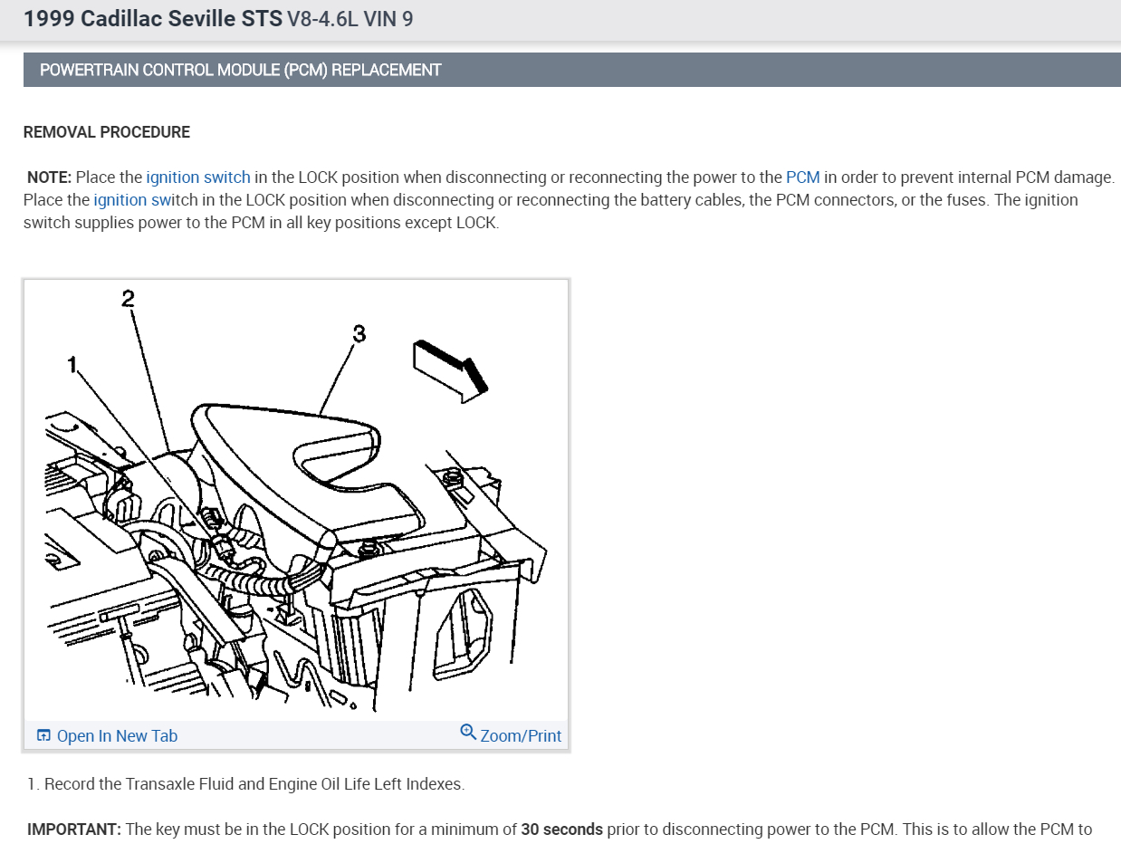Follow the blue PCM link in the NOTE
The width and height of the screenshot is (1121, 844).
[x=802, y=177]
